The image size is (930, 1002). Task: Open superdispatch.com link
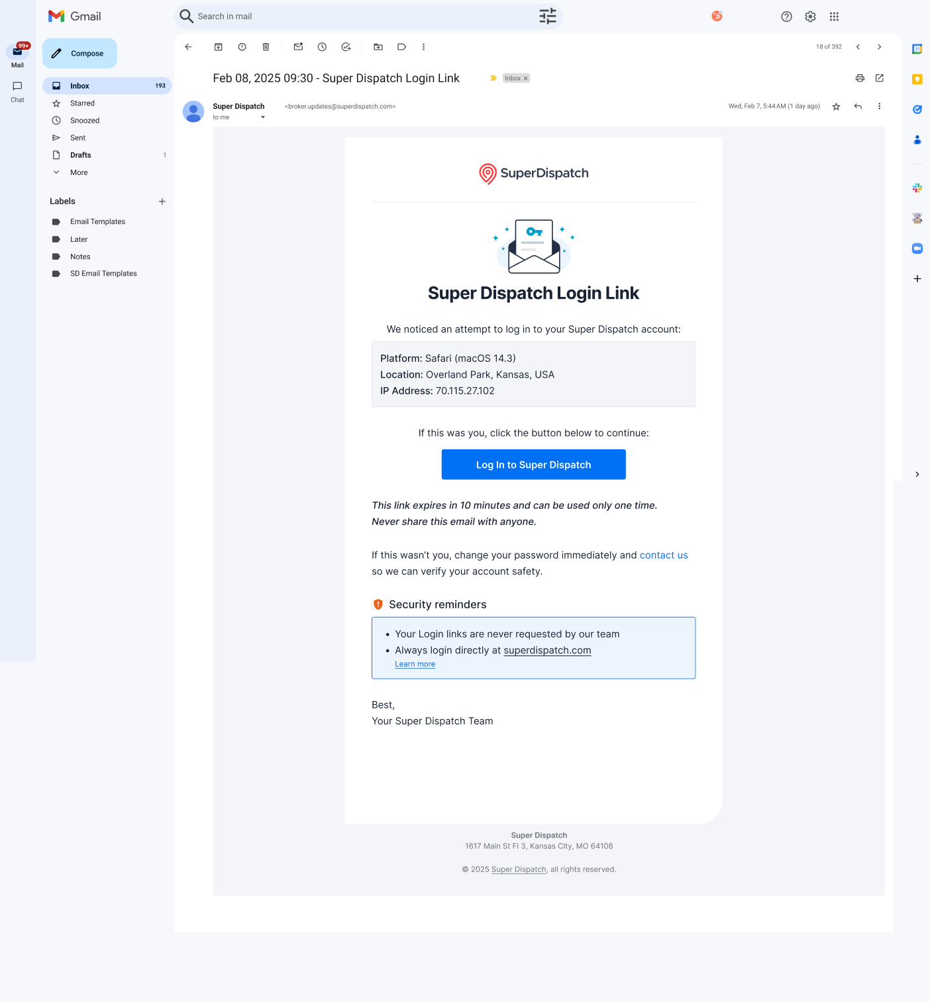[x=547, y=651]
